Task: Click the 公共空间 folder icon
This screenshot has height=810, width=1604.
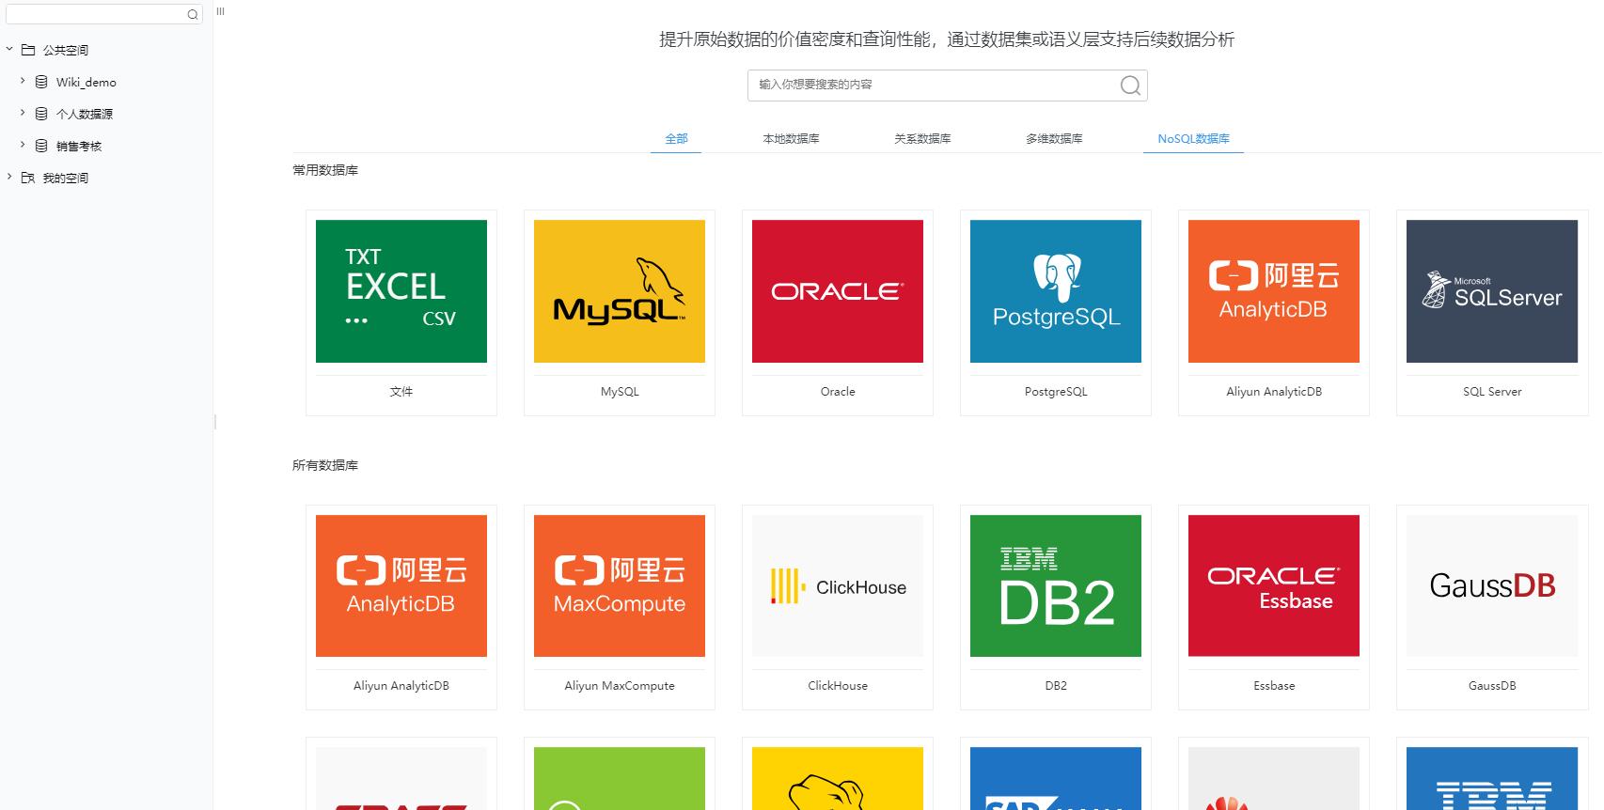Action: (28, 50)
